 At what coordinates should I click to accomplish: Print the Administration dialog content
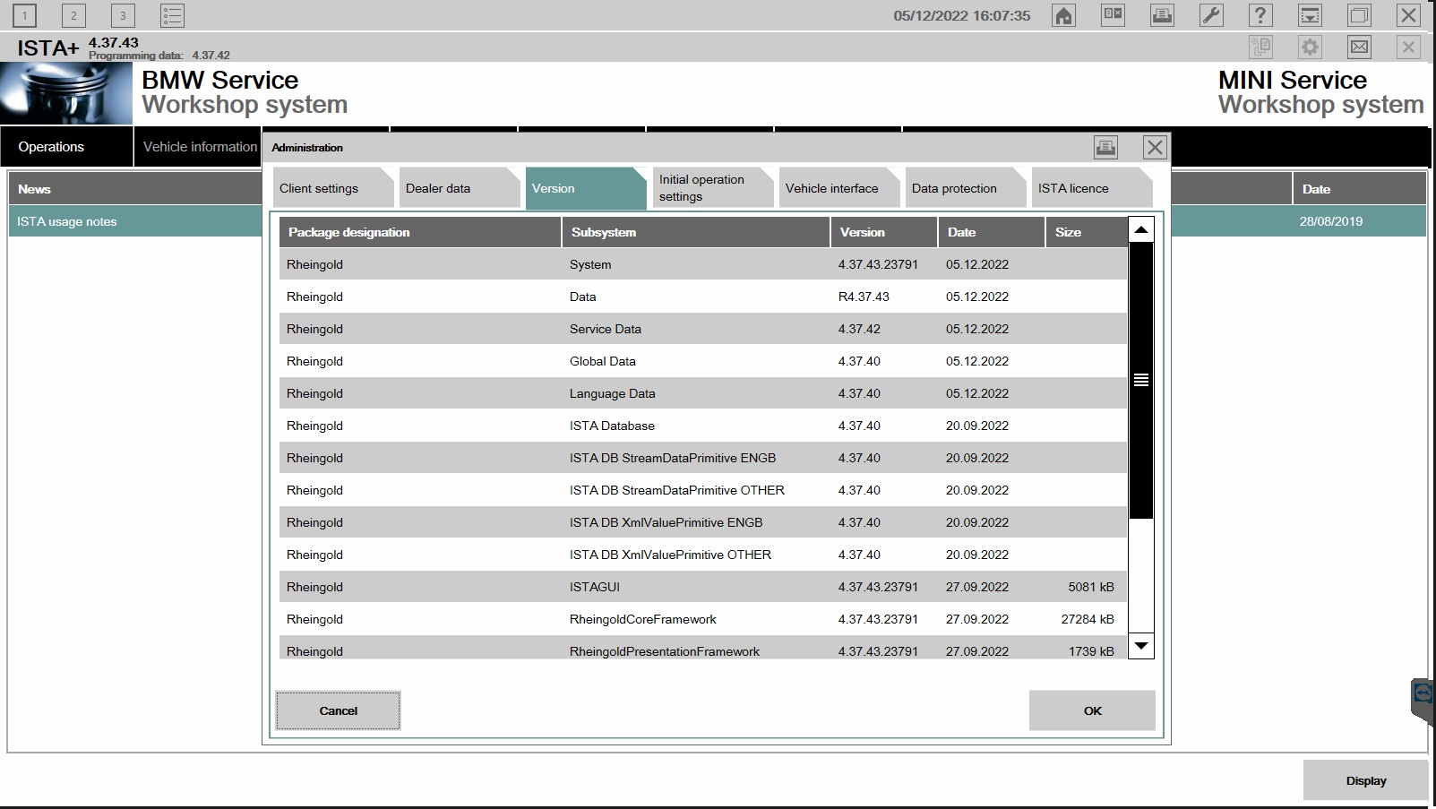(1105, 147)
